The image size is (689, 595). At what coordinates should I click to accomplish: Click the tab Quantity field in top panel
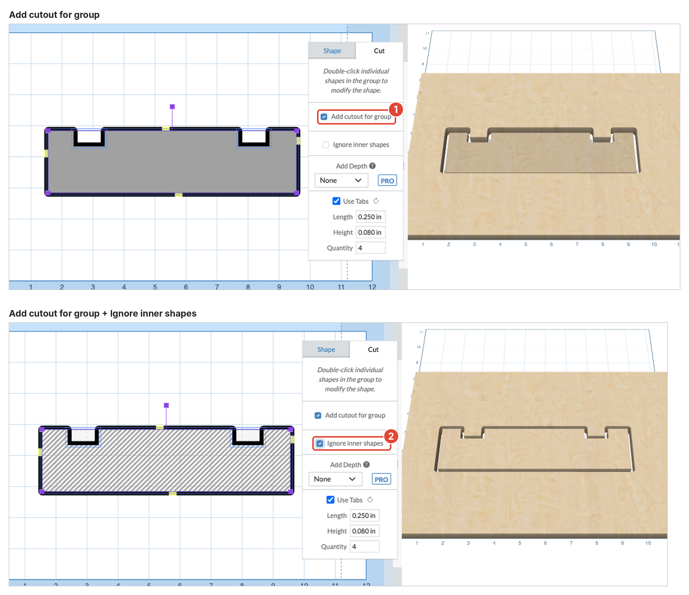[x=370, y=248]
